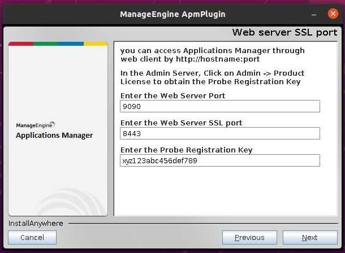
Task: Click the "Enter the Web Server Port" label
Action: 172,96
